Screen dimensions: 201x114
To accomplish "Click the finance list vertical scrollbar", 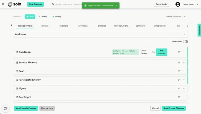I will [x=188, y=65].
